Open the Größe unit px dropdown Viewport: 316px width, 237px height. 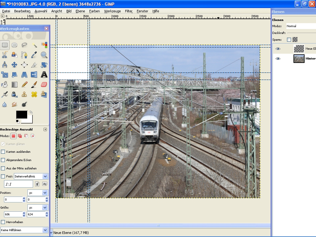[37, 208]
